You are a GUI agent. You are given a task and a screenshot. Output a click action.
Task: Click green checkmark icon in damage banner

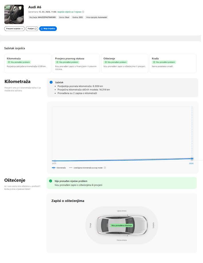pos(51,181)
